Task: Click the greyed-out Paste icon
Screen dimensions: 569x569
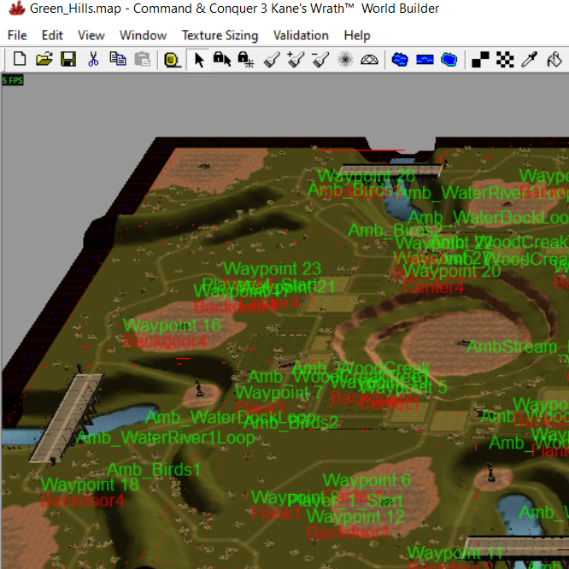Action: (142, 59)
